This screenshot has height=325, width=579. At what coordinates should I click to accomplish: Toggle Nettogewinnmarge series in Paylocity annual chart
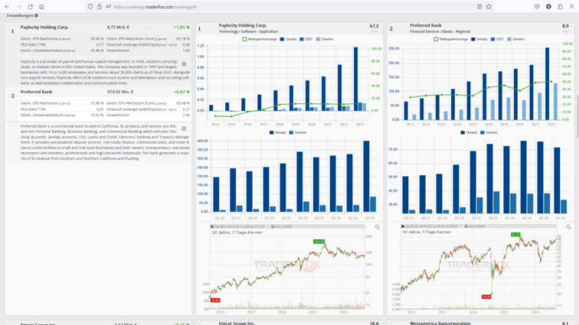point(260,39)
